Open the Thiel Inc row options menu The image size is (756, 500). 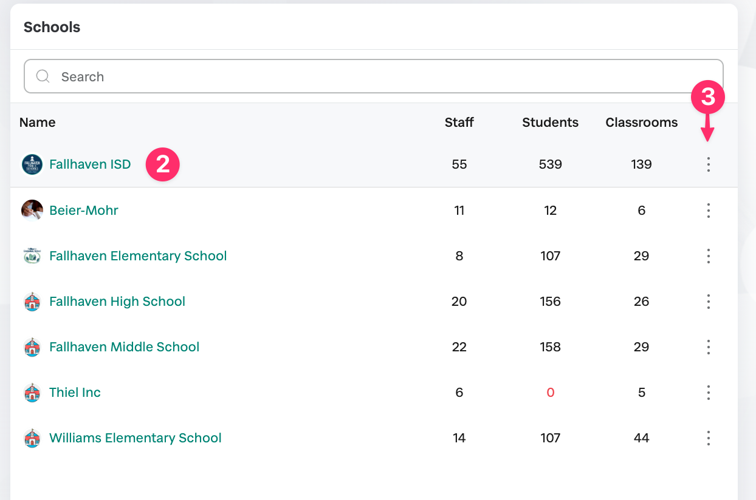pos(708,393)
